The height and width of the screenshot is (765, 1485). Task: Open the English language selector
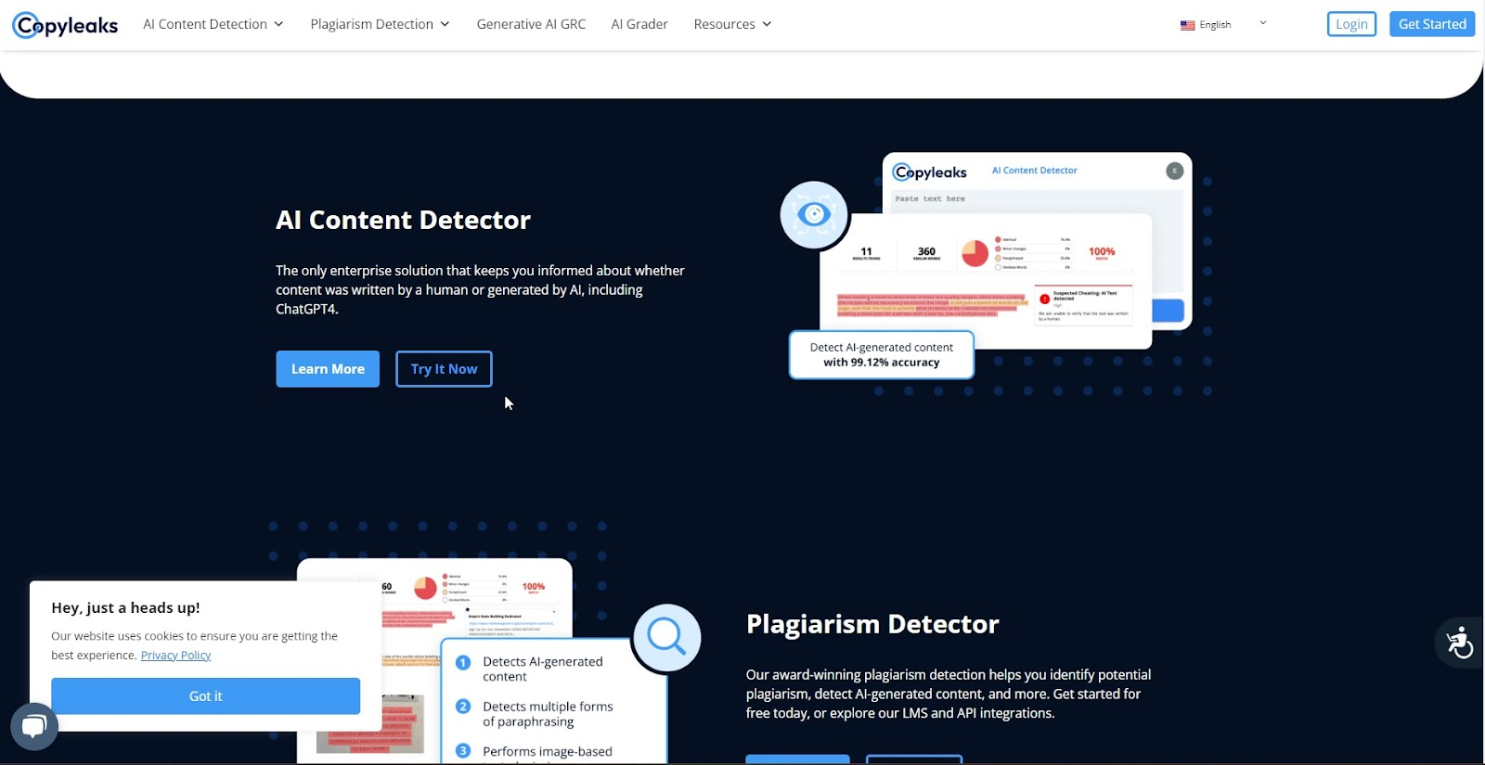coord(1223,24)
